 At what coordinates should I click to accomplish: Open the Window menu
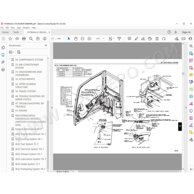point(26,28)
